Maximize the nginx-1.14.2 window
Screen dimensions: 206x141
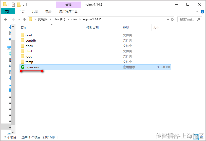188,4
